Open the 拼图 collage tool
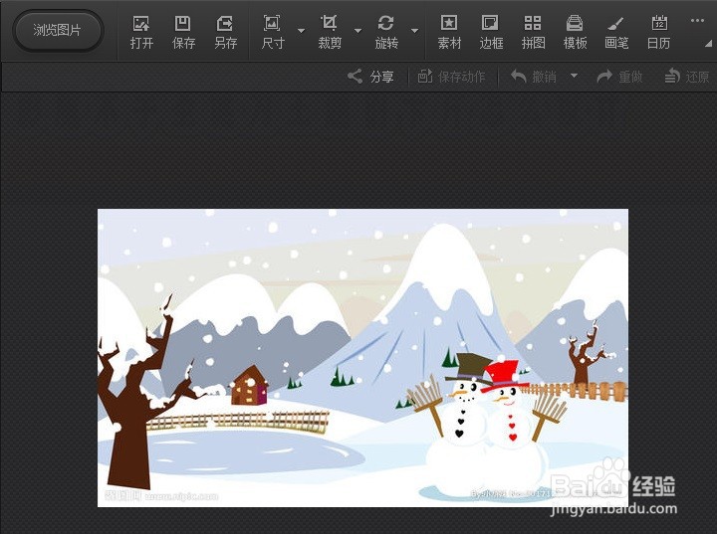This screenshot has width=717, height=534. [533, 33]
